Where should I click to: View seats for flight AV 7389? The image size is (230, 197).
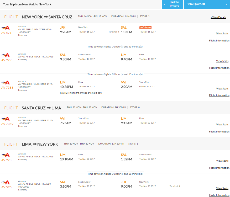point(222,125)
